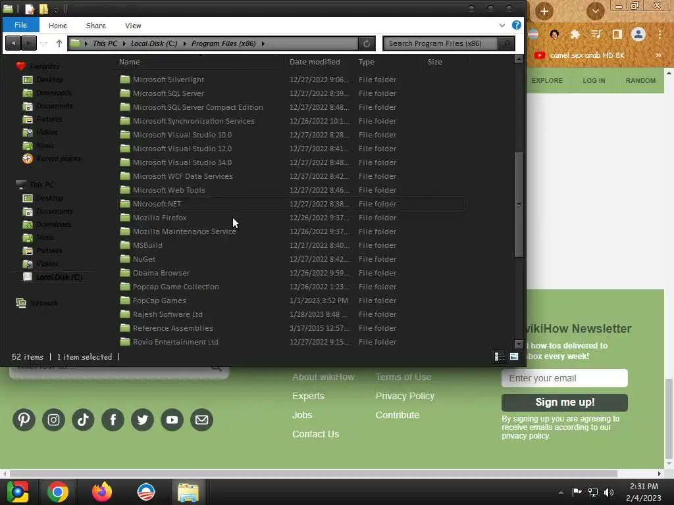Open the browser three-dot menu
The height and width of the screenshot is (505, 674).
tap(660, 34)
